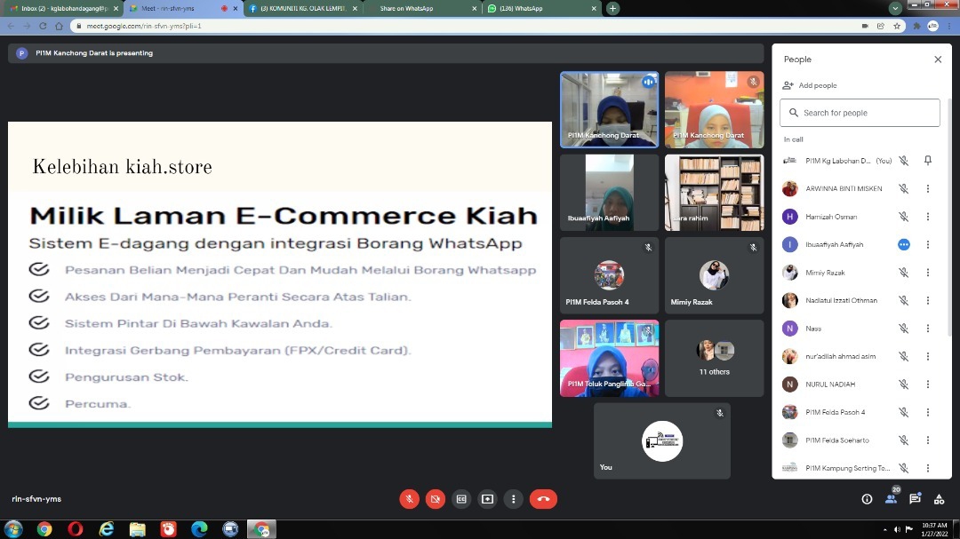
Task: Open Opera from the taskbar
Action: [76, 528]
